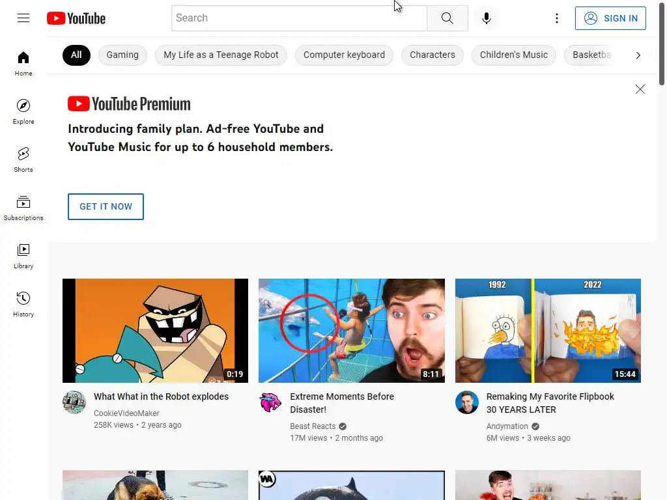Open the three-dot settings menu
Viewport: 667px width, 500px height.
556,18
